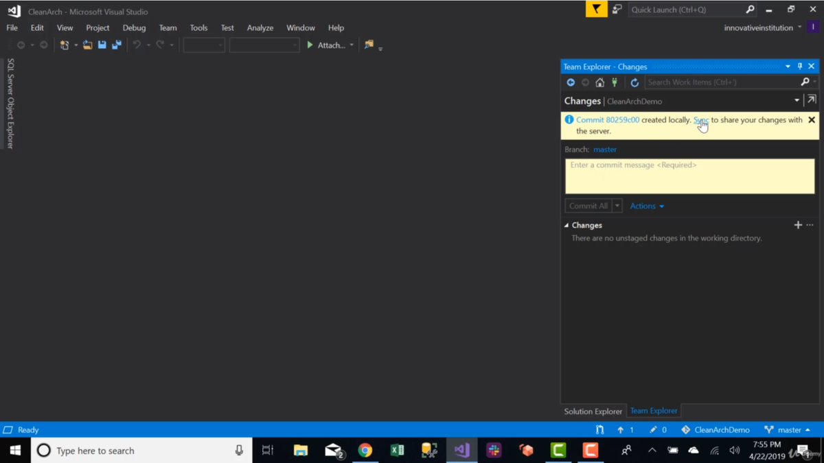This screenshot has height=463, width=824.
Task: Open the File menu
Action: [12, 28]
